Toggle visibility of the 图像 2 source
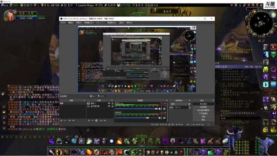 [x=109, y=103]
